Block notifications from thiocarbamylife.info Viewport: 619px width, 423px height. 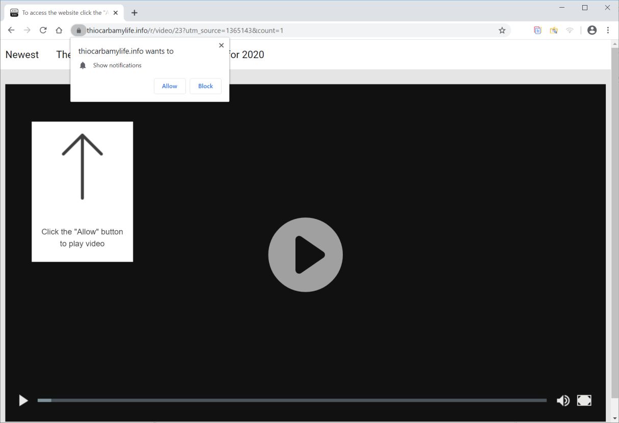tap(205, 86)
